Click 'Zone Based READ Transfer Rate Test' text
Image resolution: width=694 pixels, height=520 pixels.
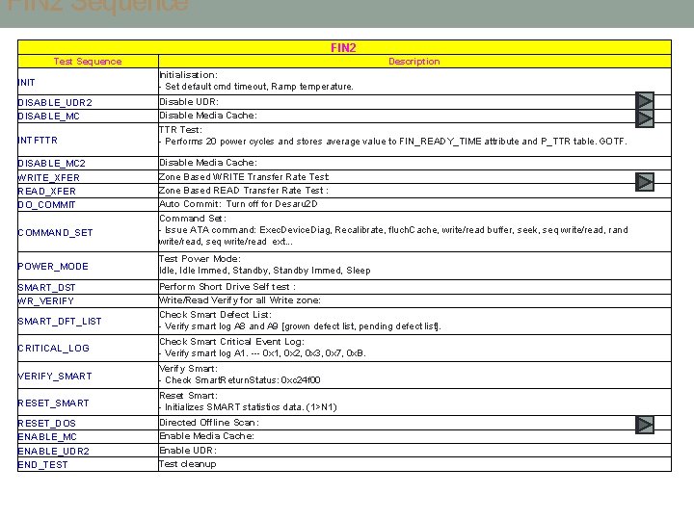tap(244, 190)
